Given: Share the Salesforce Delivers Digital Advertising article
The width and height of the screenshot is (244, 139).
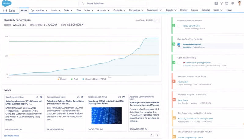Looking at the screenshot, I should point(78,97).
